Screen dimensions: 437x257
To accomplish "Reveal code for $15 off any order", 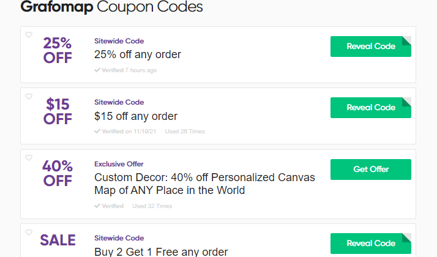I will pyautogui.click(x=371, y=108).
